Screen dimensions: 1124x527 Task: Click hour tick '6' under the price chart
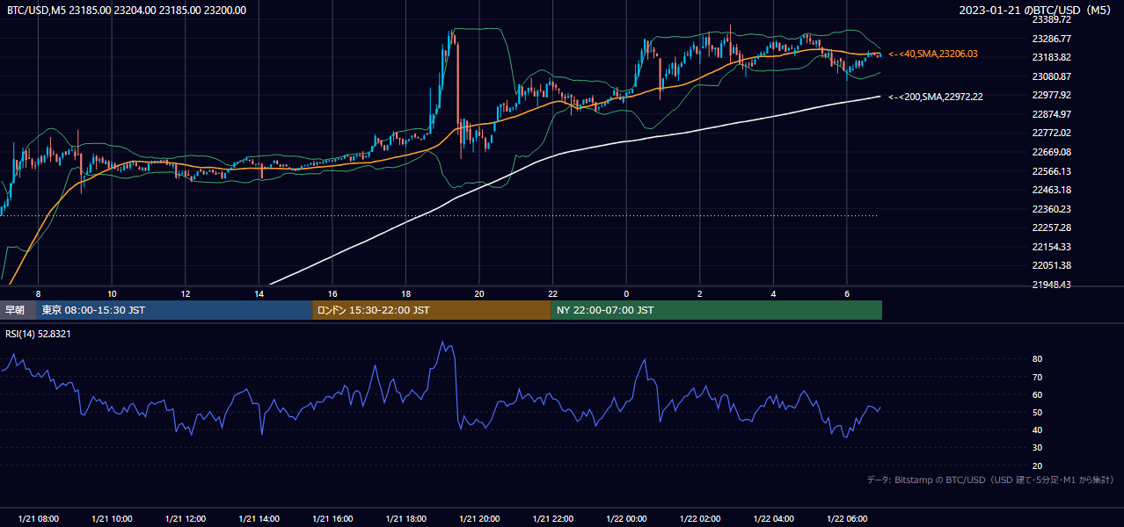(x=846, y=293)
